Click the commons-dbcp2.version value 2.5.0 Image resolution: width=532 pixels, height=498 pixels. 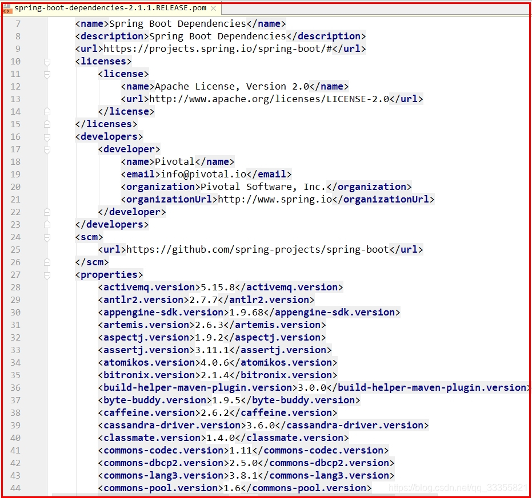243,463
